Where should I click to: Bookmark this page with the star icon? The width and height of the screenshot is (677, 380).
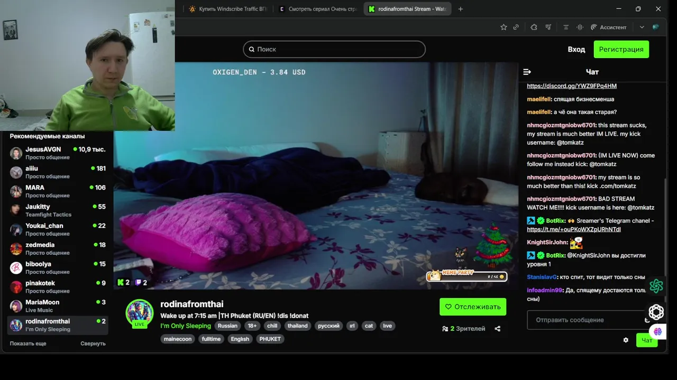(504, 27)
